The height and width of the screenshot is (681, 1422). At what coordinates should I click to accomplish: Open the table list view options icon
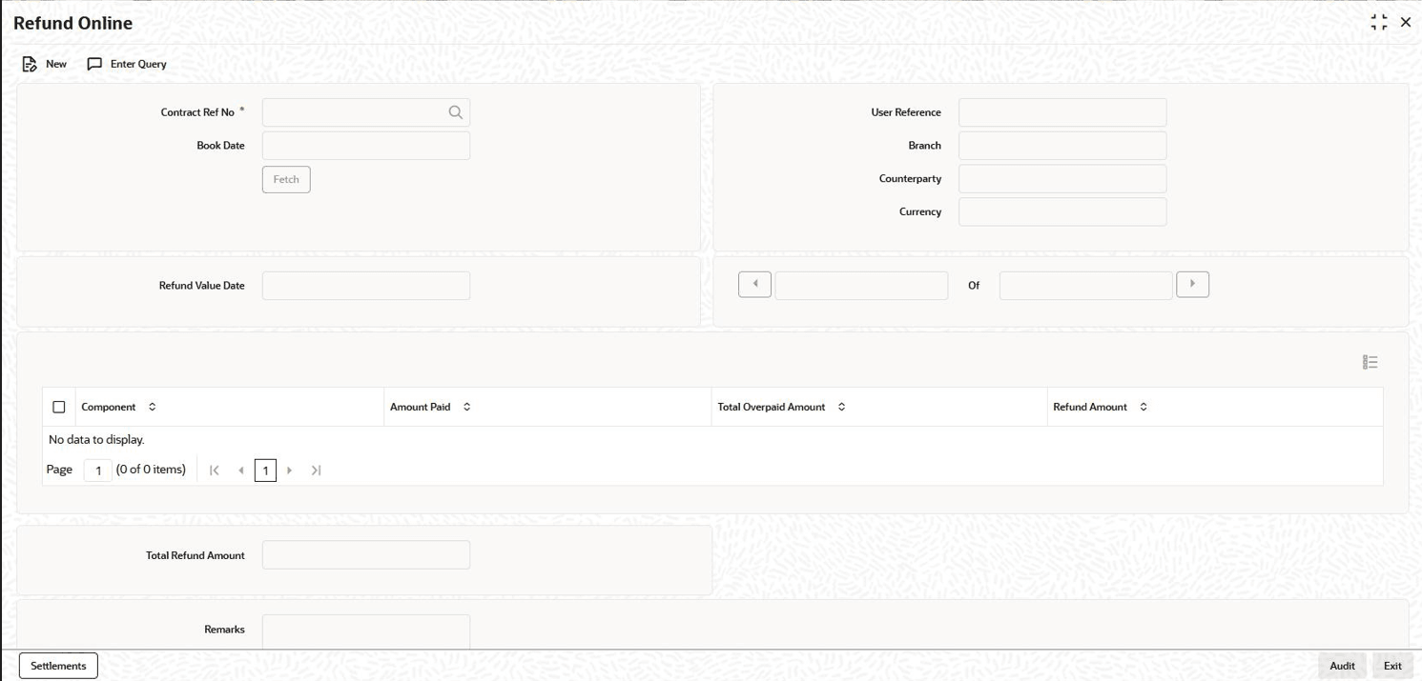tap(1370, 362)
